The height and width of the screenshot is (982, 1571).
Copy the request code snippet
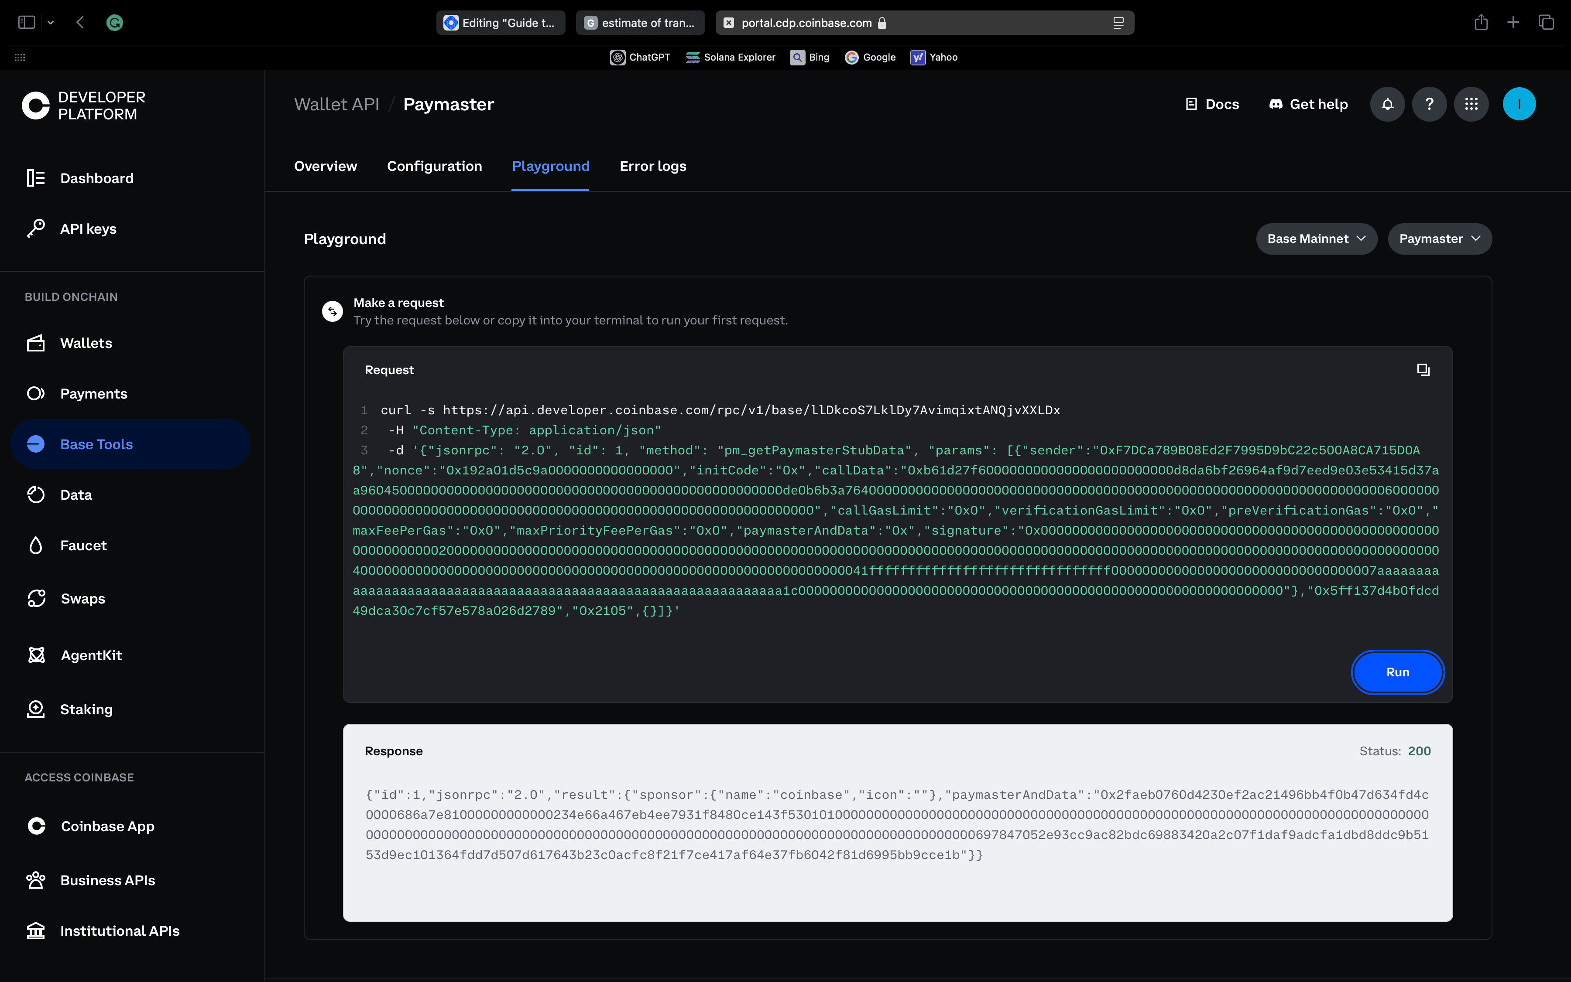(1423, 369)
